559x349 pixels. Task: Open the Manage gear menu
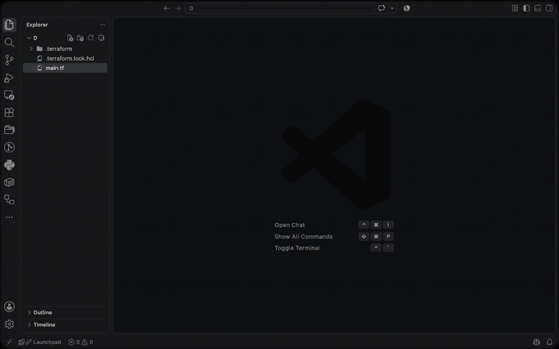point(9,324)
